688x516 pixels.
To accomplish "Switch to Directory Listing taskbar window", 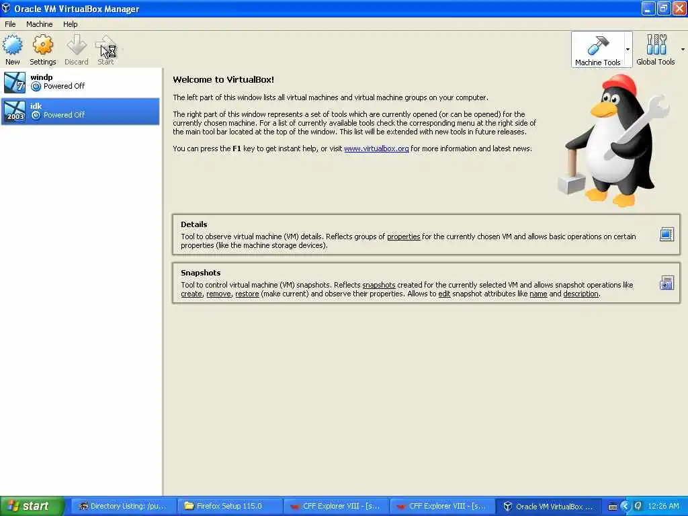I will pos(123,506).
